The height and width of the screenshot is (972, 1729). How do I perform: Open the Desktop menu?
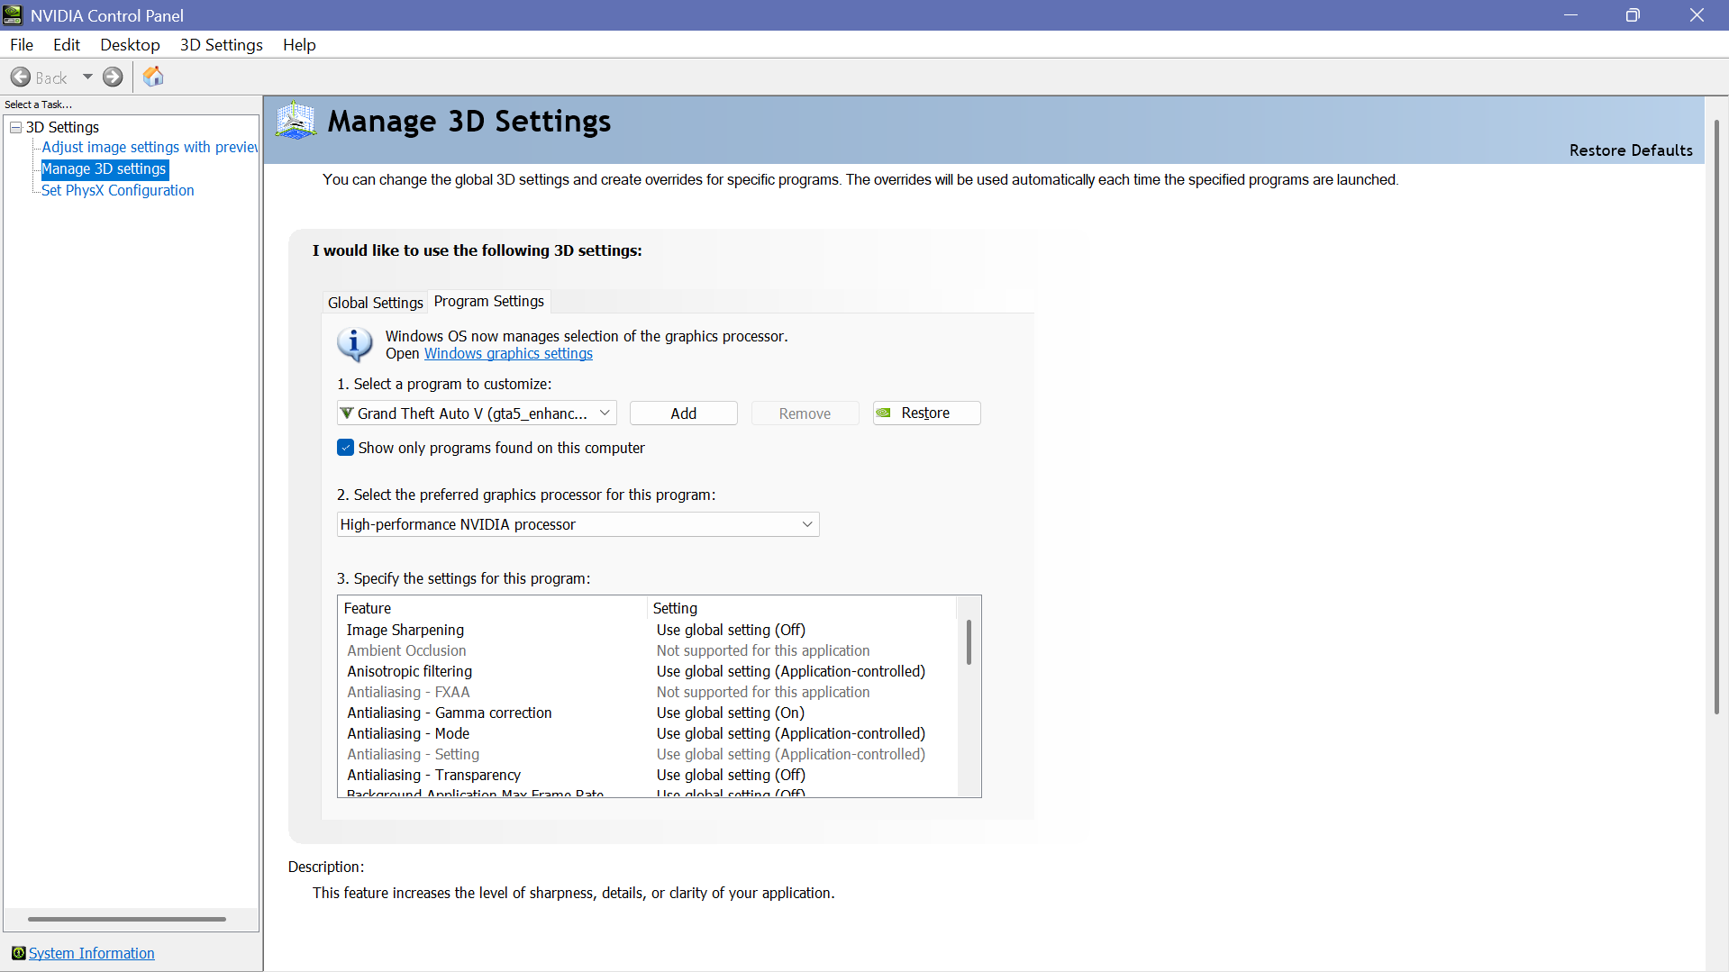click(x=130, y=45)
